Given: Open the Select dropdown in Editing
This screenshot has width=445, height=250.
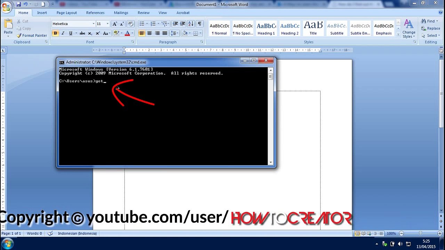Looking at the screenshot, I should (x=431, y=35).
